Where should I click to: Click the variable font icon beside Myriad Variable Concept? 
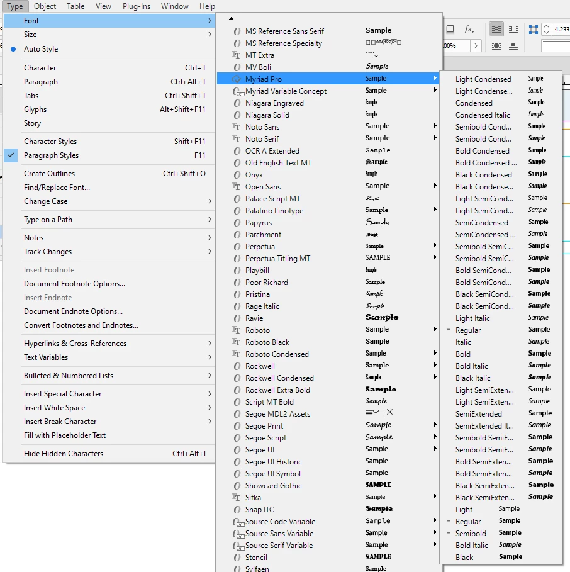coord(238,91)
